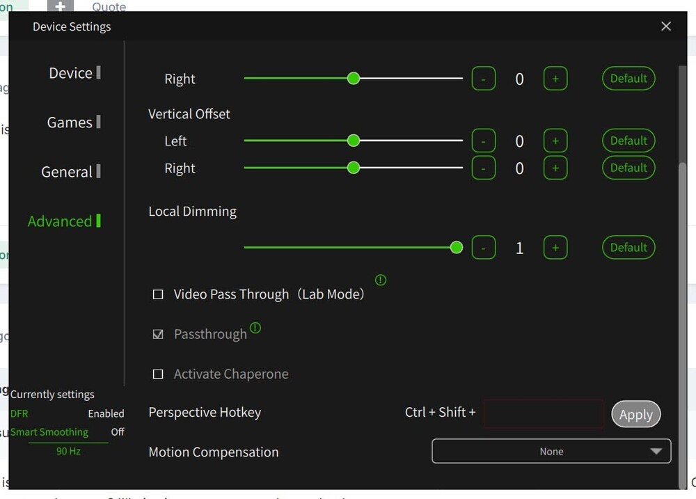Screen dimensions: 696x499
Task: Click the info icon beside Video Pass Through
Action: [x=381, y=280]
